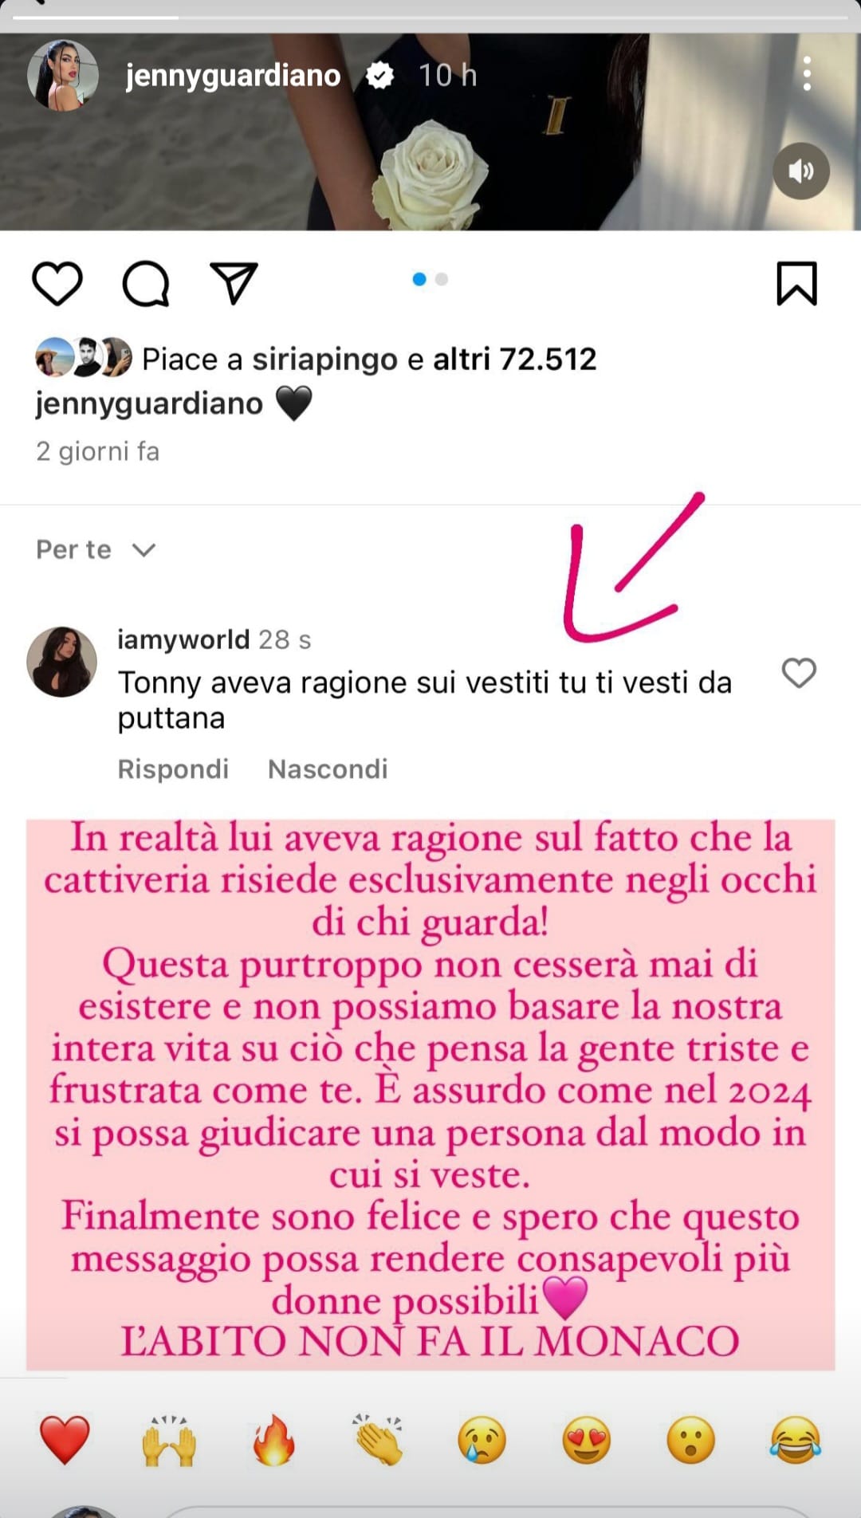The image size is (861, 1518).
Task: React with the raised hands emoji
Action: [169, 1440]
